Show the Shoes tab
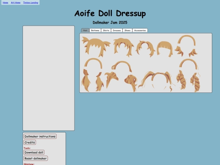The width and height of the screenshot is (220, 165). tap(128, 30)
